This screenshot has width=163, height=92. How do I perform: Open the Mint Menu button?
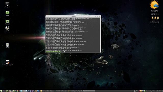[3, 91]
